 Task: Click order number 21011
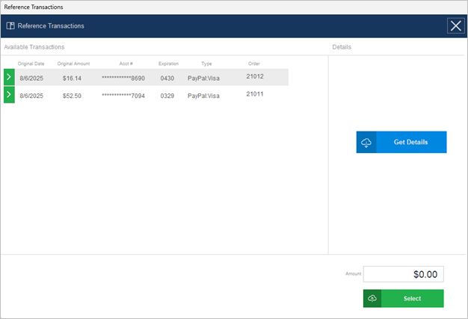(x=255, y=94)
